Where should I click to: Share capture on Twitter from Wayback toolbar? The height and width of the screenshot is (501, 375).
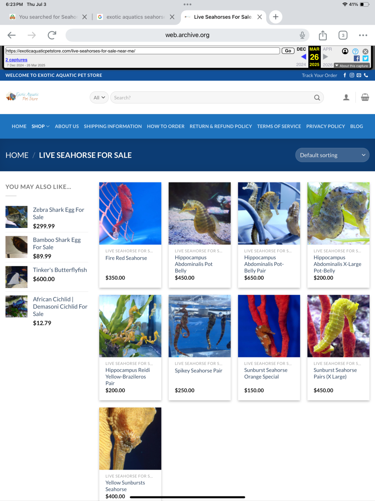click(x=365, y=58)
